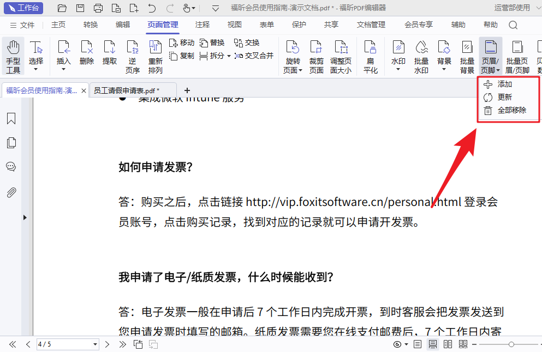Image resolution: width=542 pixels, height=352 pixels.
Task: Expand the Split (拆分) dropdown arrow
Action: pos(229,56)
